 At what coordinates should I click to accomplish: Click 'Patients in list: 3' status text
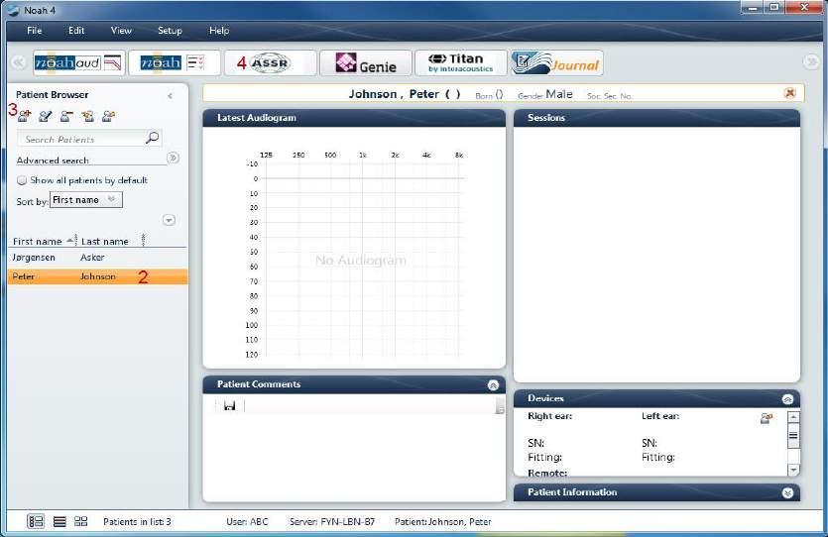point(137,522)
